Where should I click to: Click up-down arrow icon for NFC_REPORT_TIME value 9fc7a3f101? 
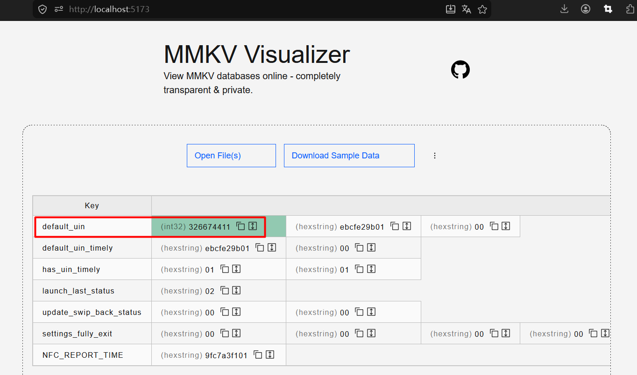pos(270,355)
